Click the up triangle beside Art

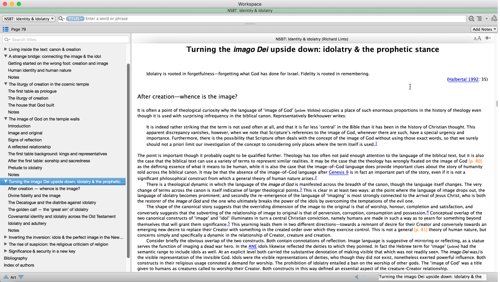pyautogui.click(x=6, y=277)
